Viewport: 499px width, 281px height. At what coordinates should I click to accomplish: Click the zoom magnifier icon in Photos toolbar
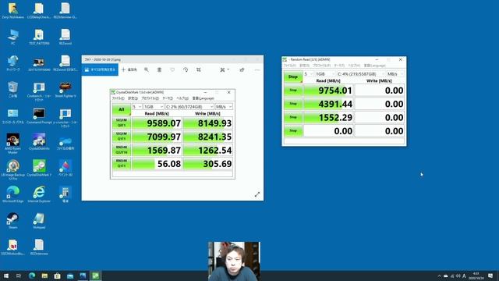coord(147,69)
